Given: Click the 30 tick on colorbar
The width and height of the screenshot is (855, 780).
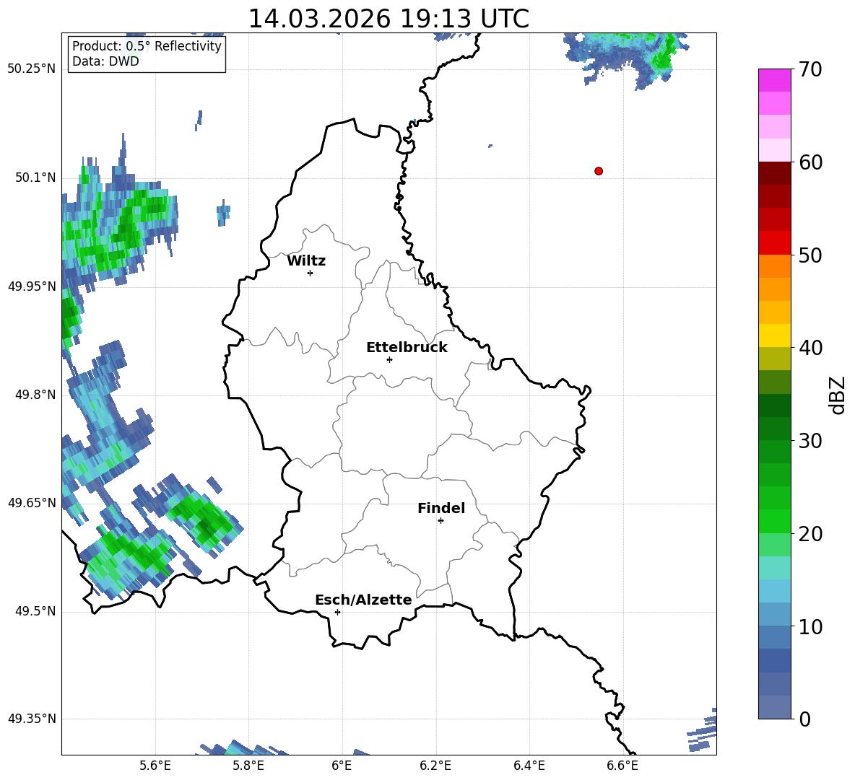Looking at the screenshot, I should point(810,441).
